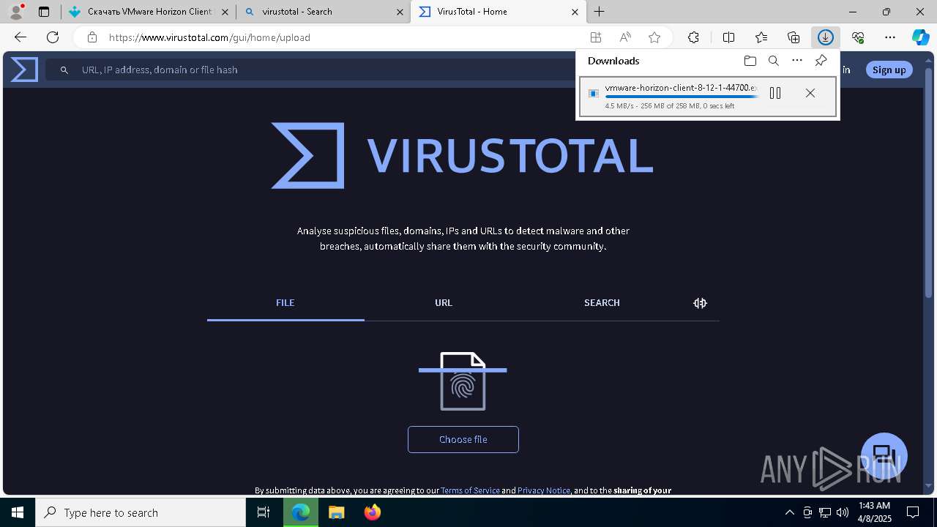Open Task View on the taskbar
The image size is (937, 527).
tap(264, 512)
